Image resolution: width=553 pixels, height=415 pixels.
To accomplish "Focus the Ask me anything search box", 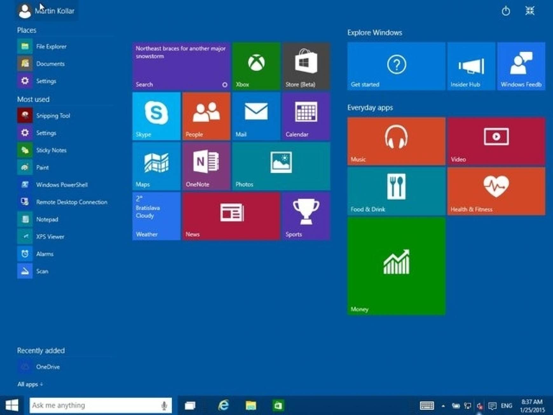I will (x=100, y=405).
